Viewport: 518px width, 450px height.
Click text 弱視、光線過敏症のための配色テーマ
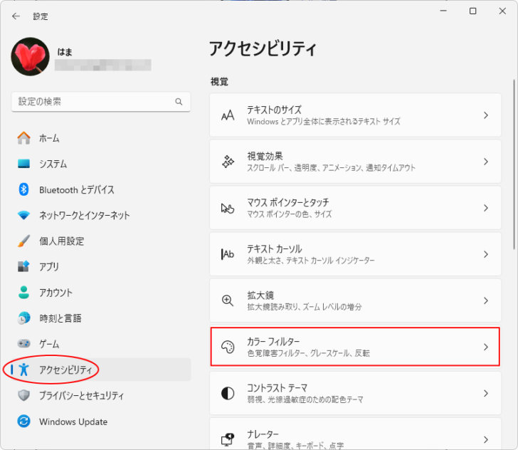pyautogui.click(x=305, y=399)
